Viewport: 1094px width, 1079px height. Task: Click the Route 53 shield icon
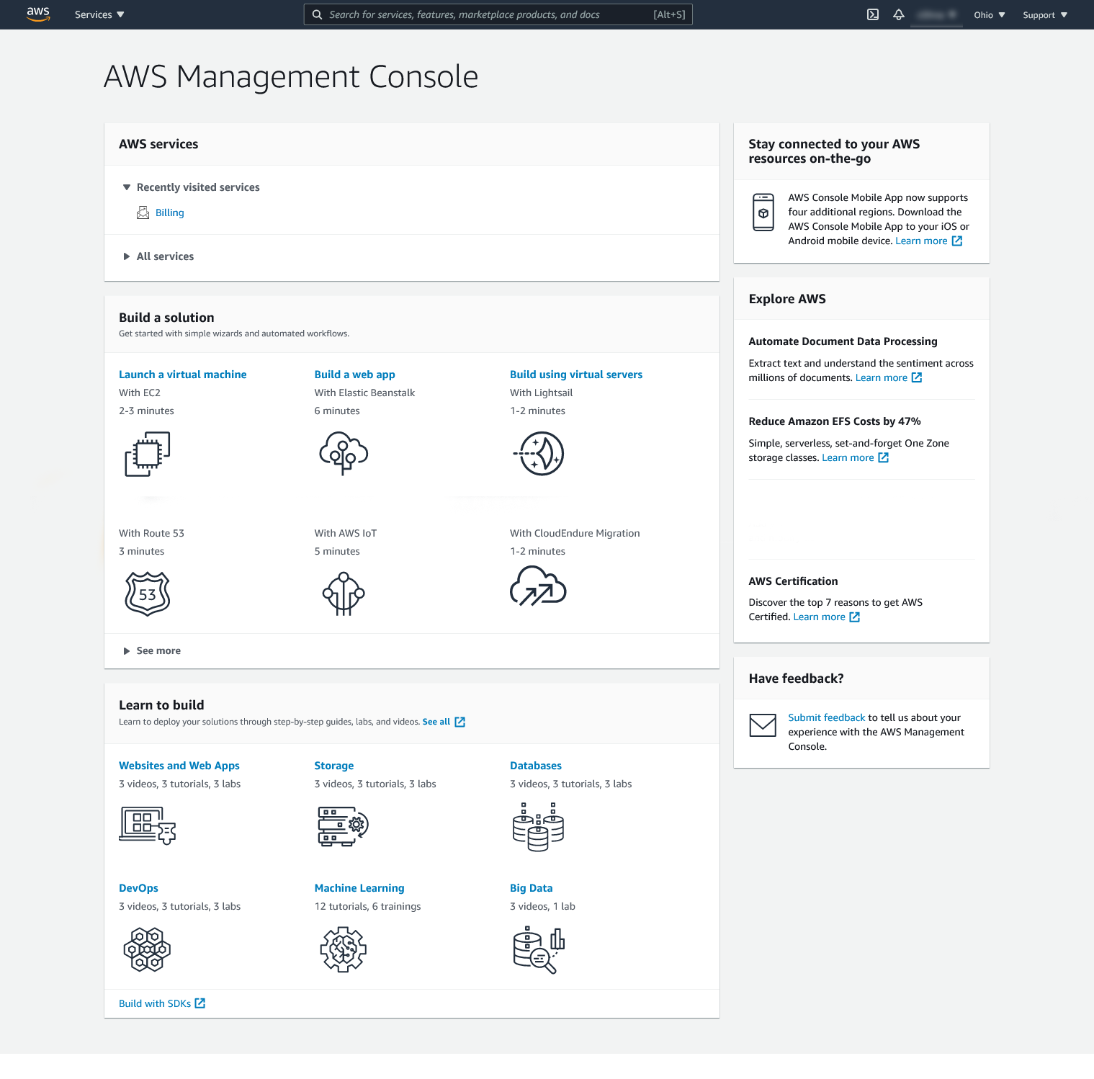148,594
